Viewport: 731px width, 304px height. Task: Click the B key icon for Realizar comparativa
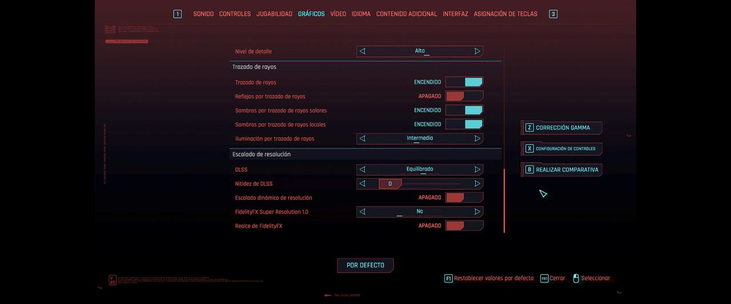pyautogui.click(x=529, y=169)
